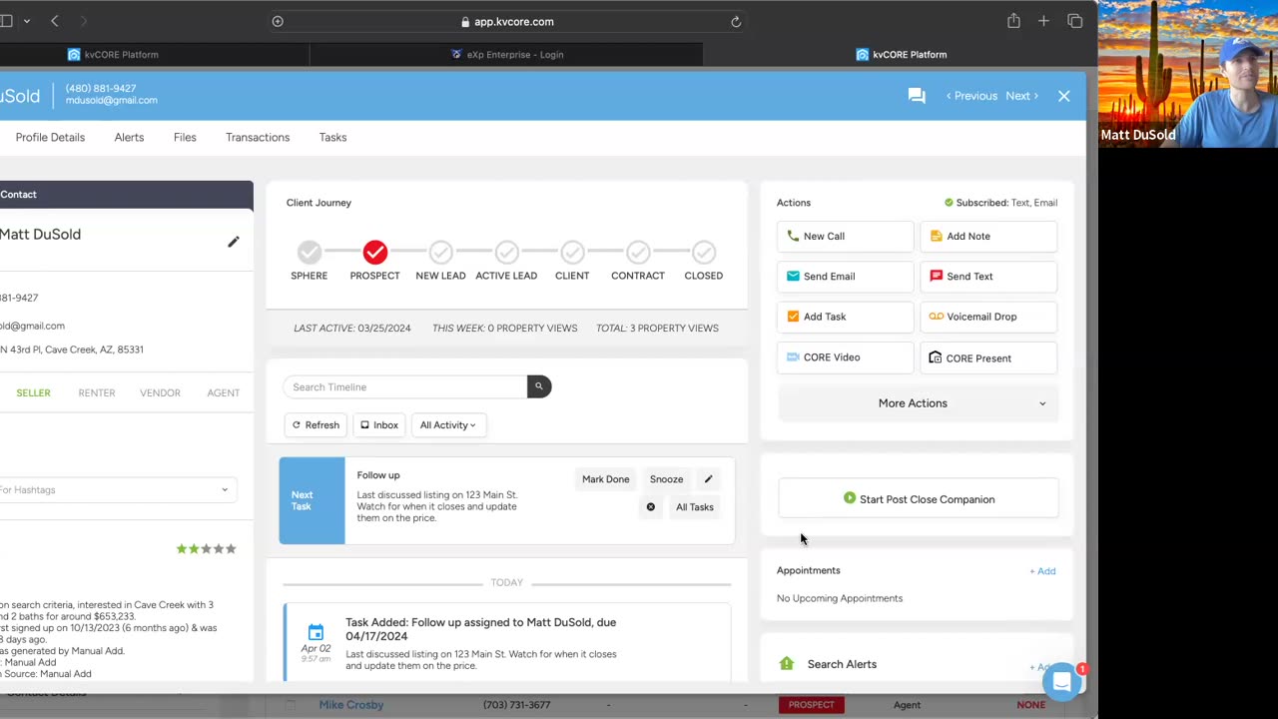Image resolution: width=1278 pixels, height=719 pixels.
Task: Switch to the first kvCORE Platform browser tab
Action: [113, 55]
